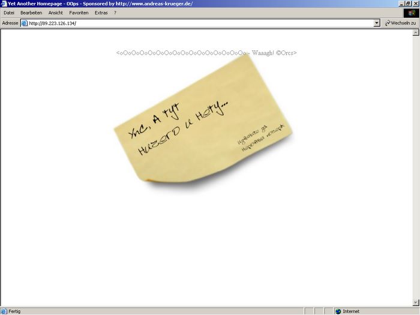Minimize the browser window
Screen dimensions: 420x315
tap(400, 4)
